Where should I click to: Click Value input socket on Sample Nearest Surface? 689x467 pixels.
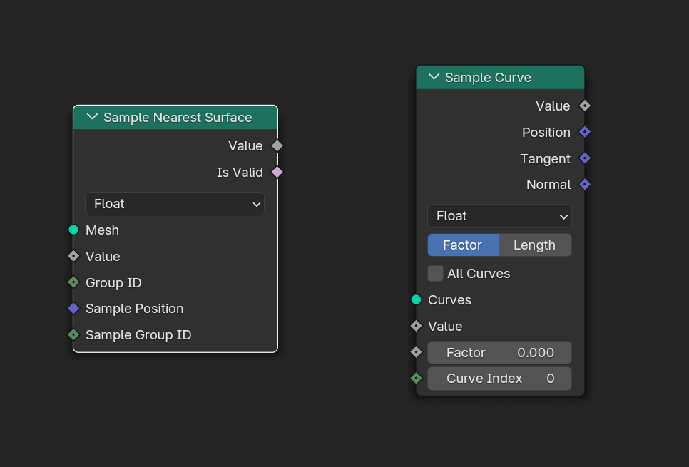tap(73, 256)
